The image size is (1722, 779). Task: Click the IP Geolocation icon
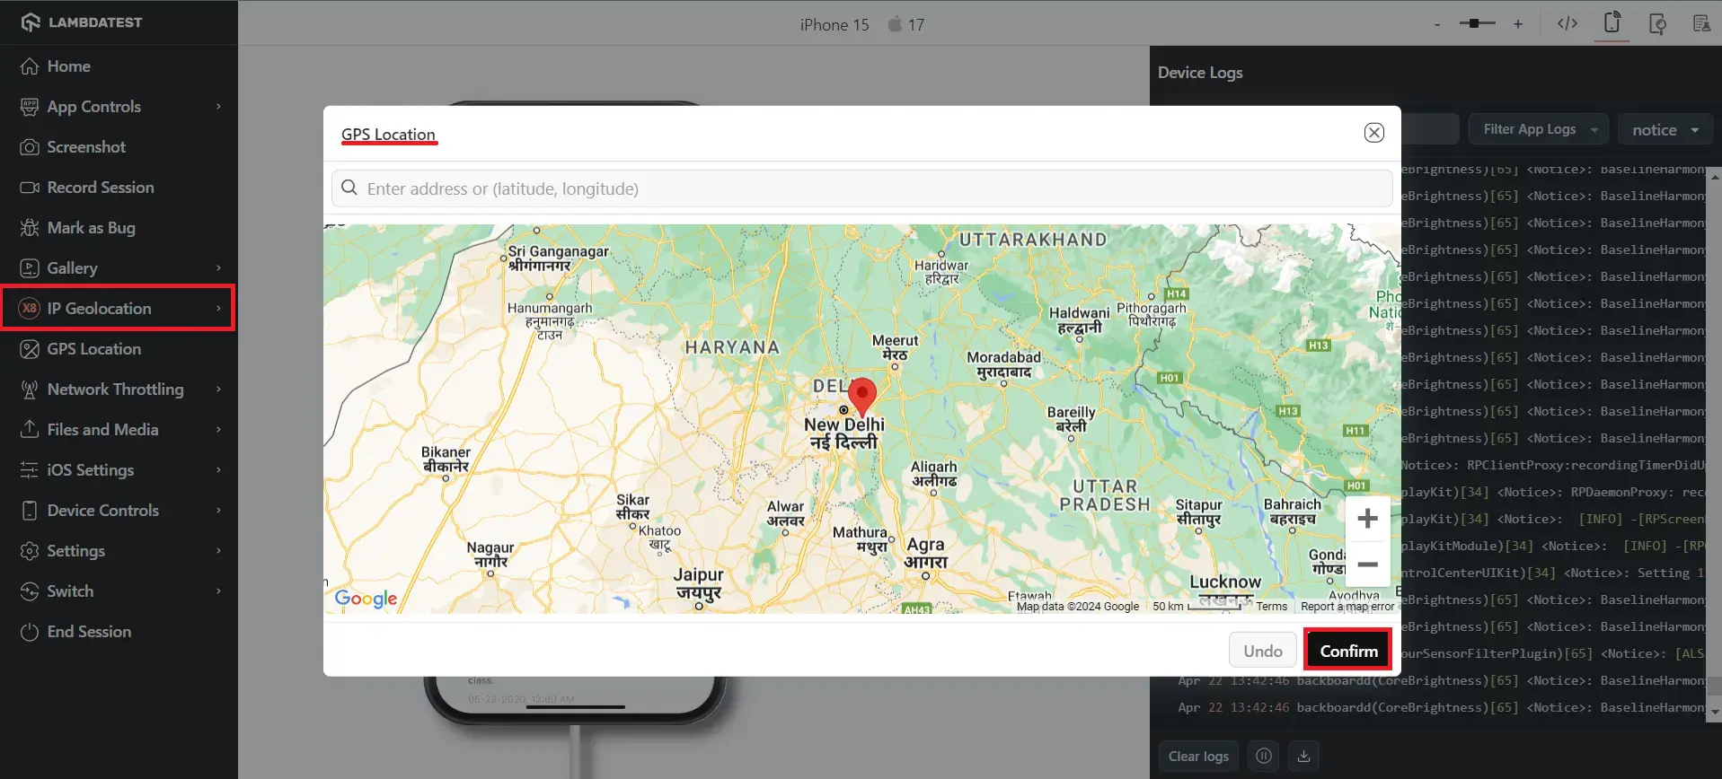coord(30,309)
